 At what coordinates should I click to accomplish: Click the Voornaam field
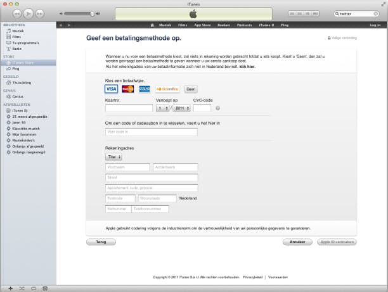(x=127, y=167)
